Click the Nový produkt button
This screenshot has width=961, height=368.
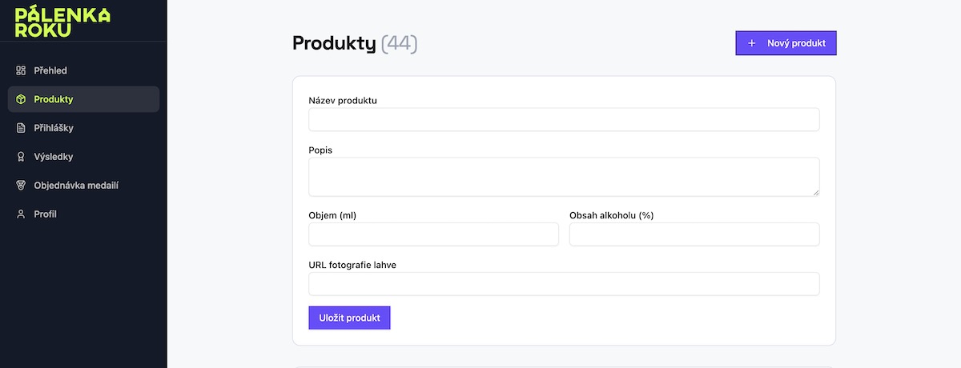[x=786, y=43]
